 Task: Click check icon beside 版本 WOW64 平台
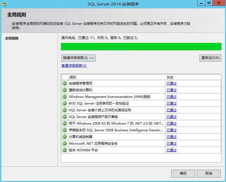pos(64,150)
